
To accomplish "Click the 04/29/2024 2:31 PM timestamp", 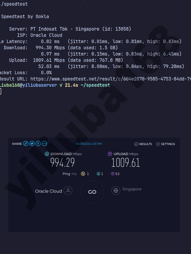I will 89,144.
